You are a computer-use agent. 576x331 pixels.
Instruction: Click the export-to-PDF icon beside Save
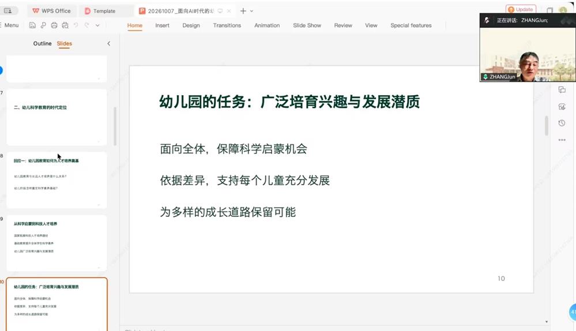(x=43, y=25)
